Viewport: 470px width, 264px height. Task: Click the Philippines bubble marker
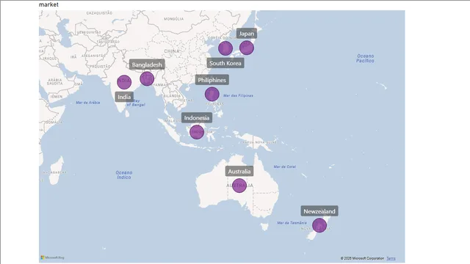tap(212, 95)
